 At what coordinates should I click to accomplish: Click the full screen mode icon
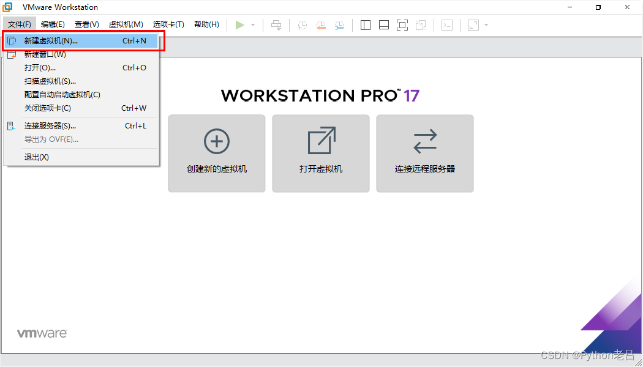(402, 25)
